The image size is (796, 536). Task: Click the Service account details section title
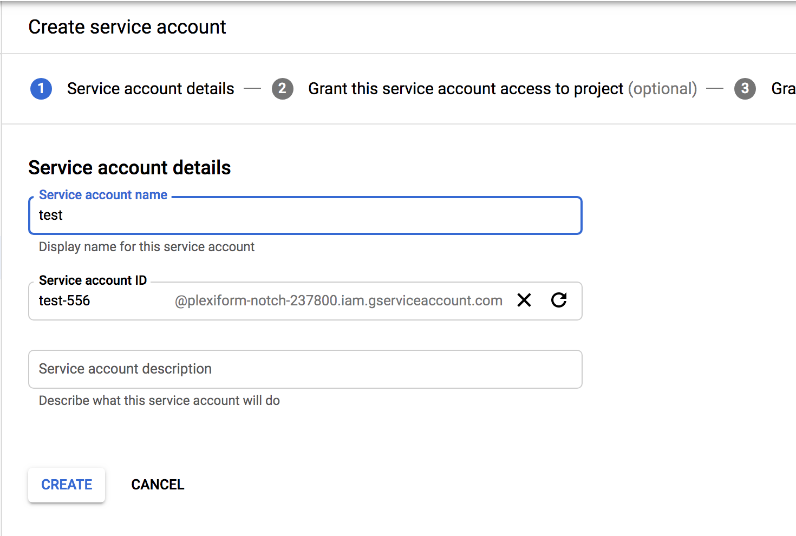[x=129, y=168]
